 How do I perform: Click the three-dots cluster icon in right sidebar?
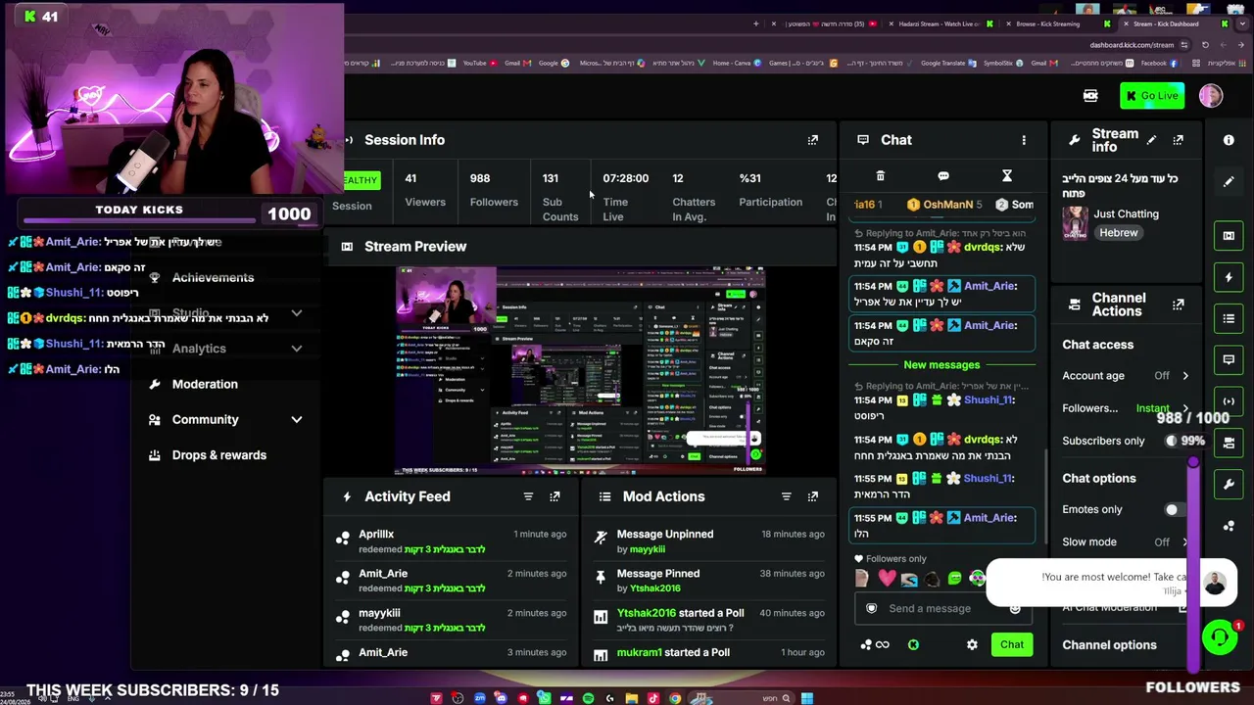click(1229, 526)
